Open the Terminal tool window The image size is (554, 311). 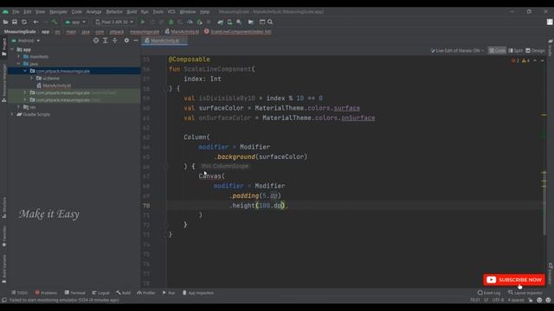click(x=75, y=293)
